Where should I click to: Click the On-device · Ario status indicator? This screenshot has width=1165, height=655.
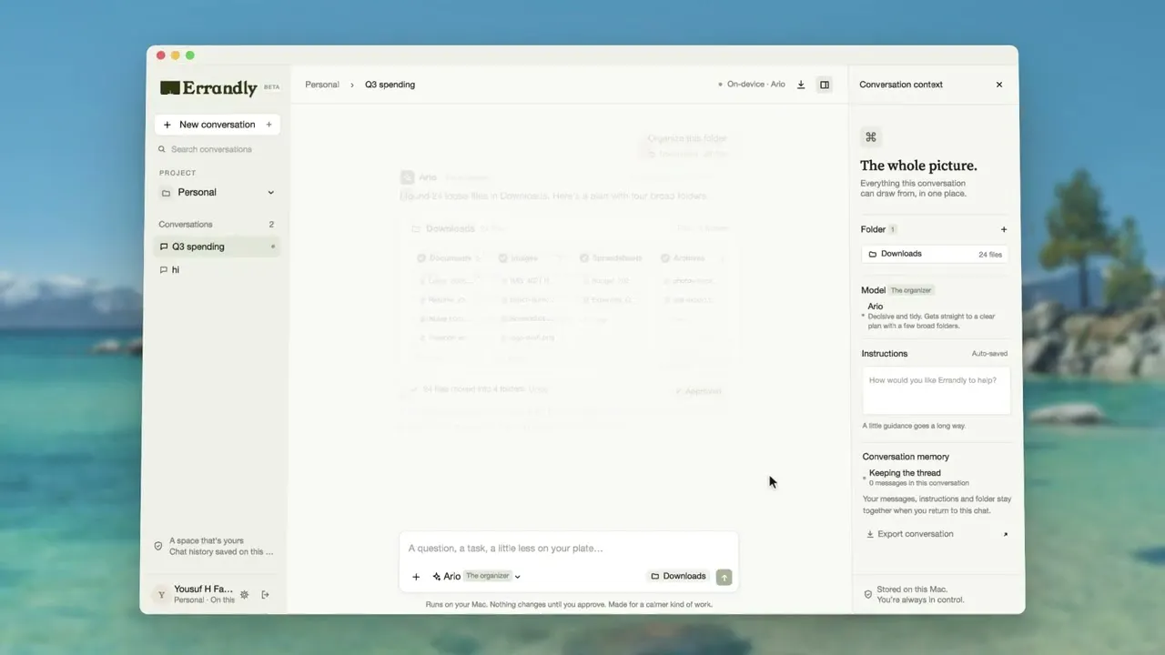[752, 85]
